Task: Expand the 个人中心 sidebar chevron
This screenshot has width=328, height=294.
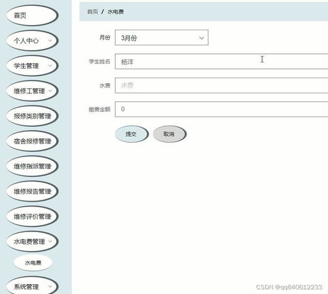Action: [50, 41]
